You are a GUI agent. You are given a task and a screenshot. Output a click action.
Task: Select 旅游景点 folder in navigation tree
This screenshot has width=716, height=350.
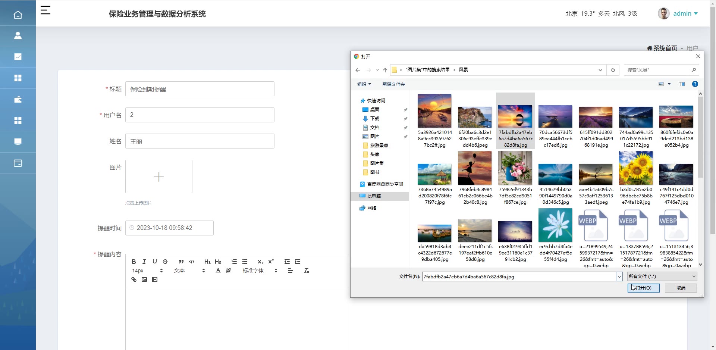(x=379, y=145)
